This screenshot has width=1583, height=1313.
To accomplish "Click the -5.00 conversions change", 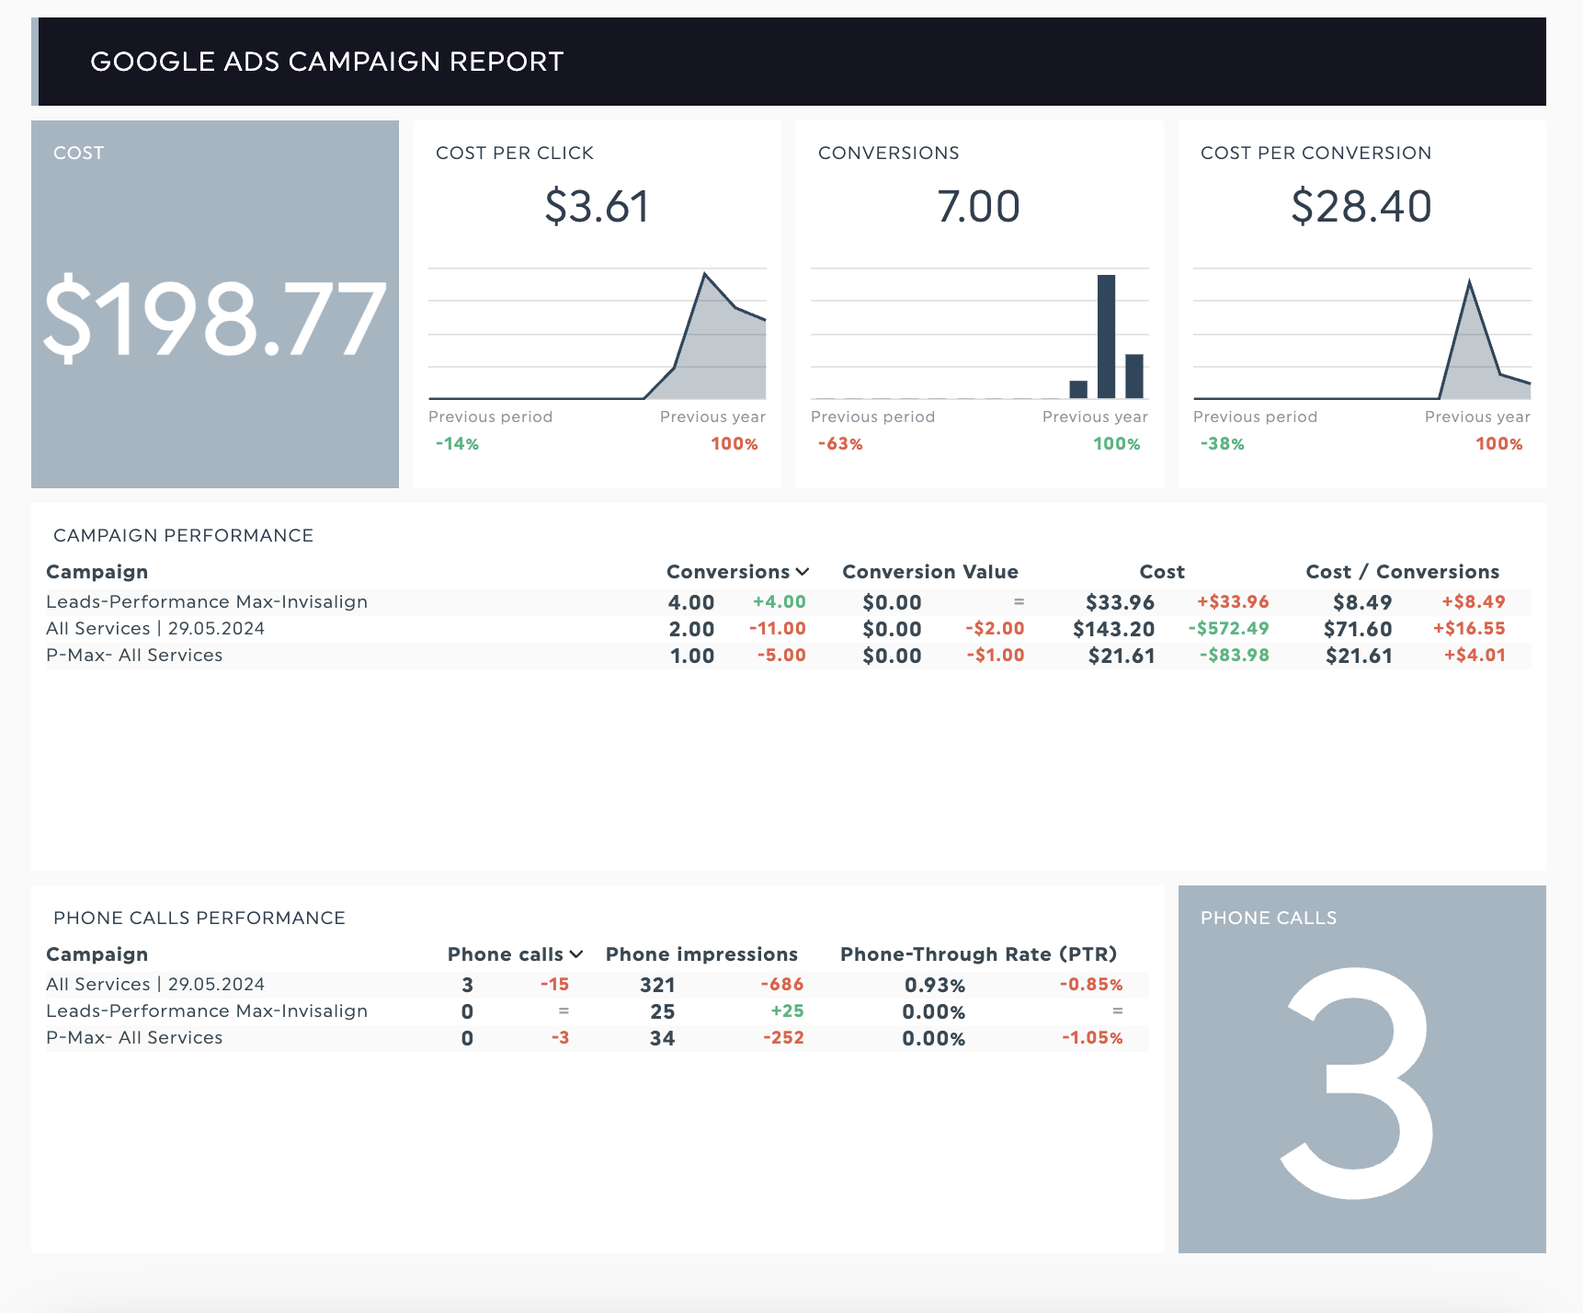I will click(x=781, y=656).
